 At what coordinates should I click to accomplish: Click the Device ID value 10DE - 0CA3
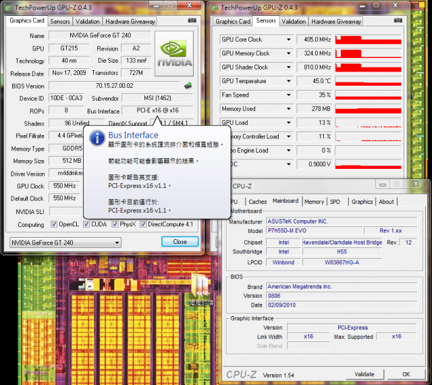click(x=66, y=98)
